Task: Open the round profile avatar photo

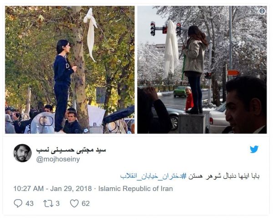Action: coord(22,153)
